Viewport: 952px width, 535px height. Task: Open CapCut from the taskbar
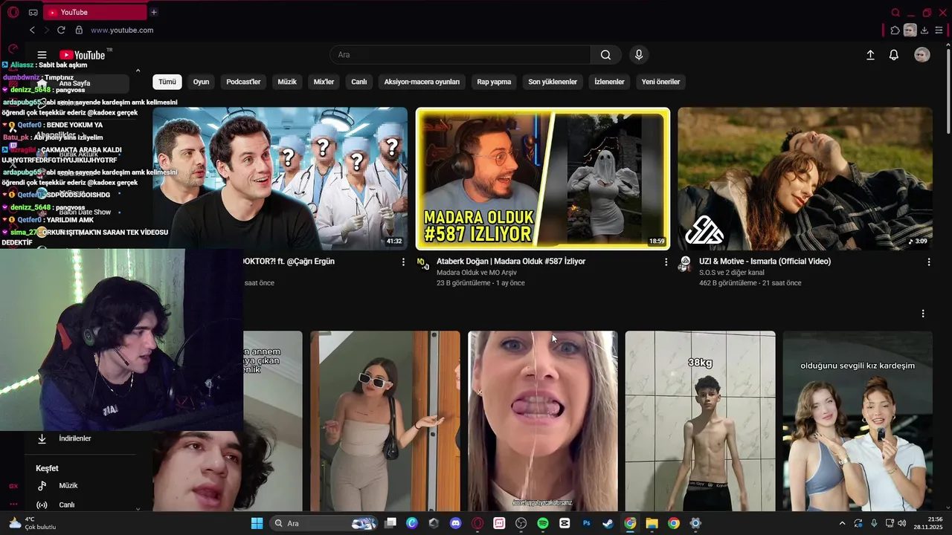click(565, 523)
